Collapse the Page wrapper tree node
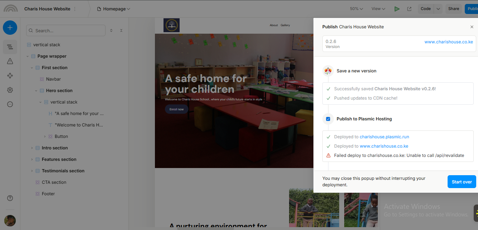This screenshot has height=230, width=478. (28, 56)
